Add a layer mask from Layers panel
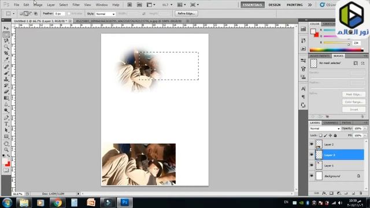 pos(331,193)
